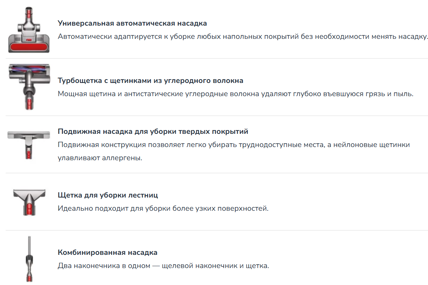Select the heading Подвижная насадка для уборки твердых покрытий

(153, 131)
